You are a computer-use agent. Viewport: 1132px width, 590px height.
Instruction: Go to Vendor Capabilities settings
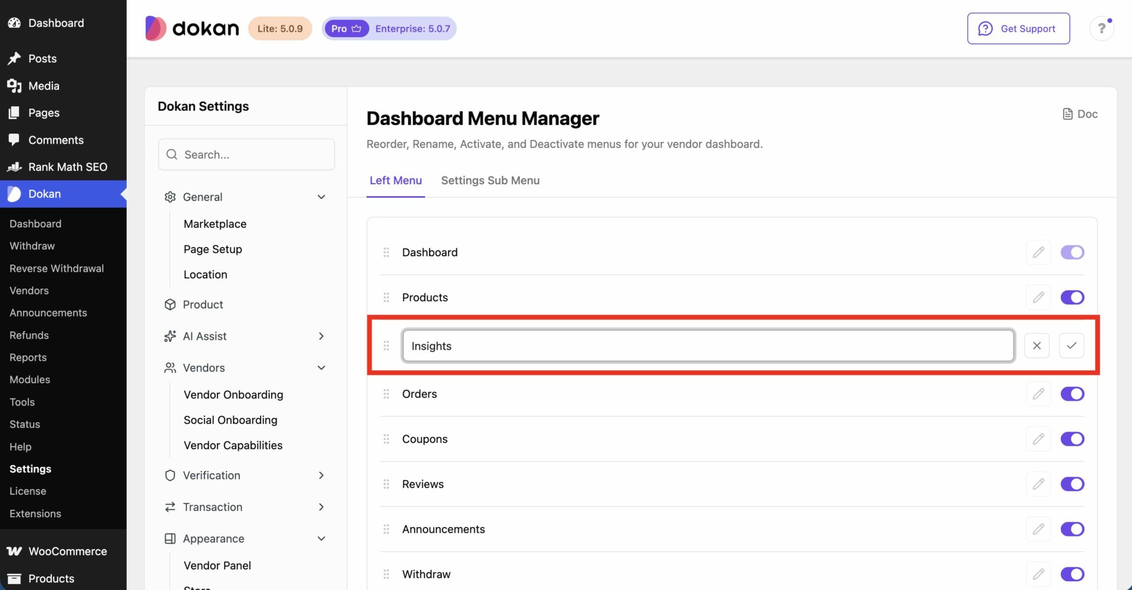[x=233, y=446]
